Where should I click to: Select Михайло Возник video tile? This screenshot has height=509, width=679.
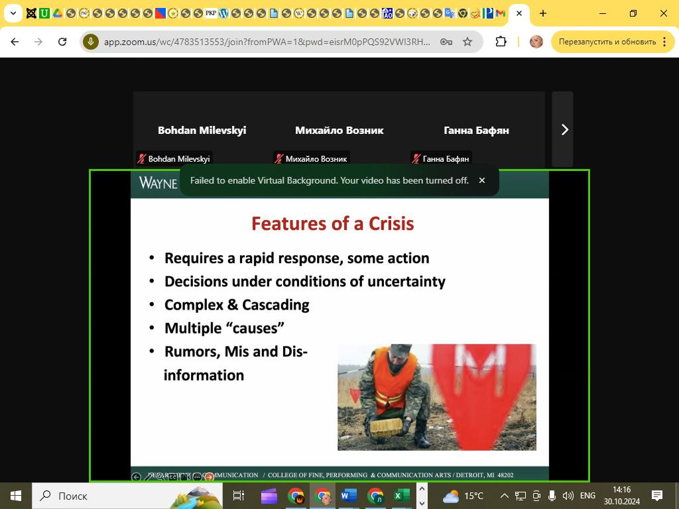point(339,129)
